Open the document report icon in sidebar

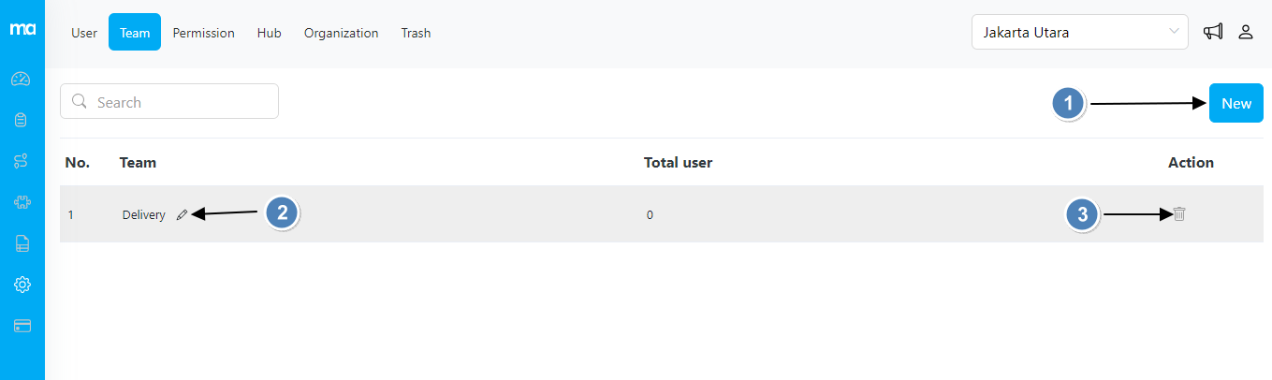click(x=22, y=243)
